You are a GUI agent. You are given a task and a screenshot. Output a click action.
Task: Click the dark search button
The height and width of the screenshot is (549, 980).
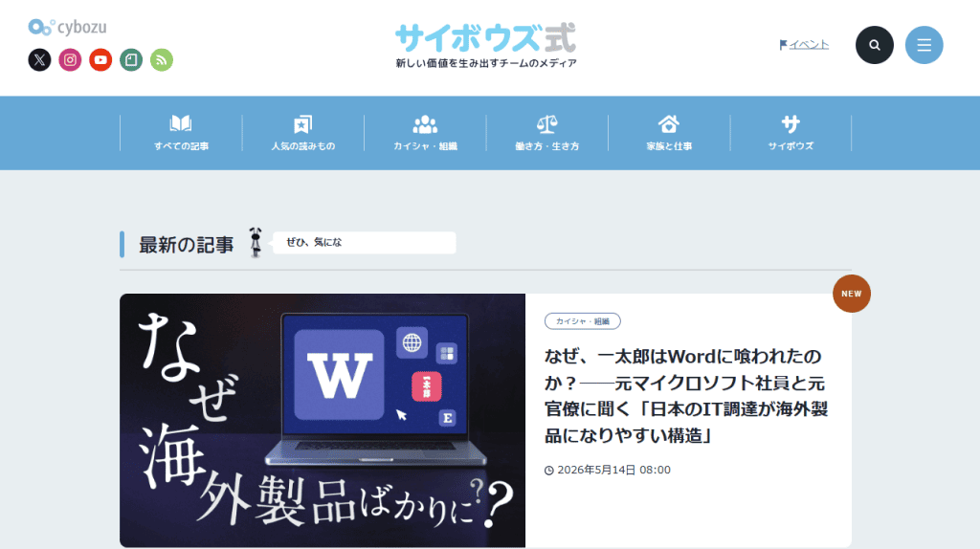[x=875, y=45]
